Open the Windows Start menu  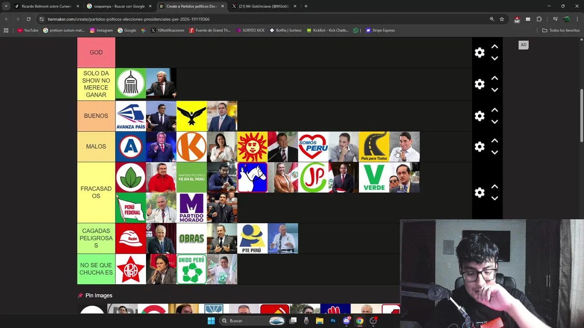point(211,321)
